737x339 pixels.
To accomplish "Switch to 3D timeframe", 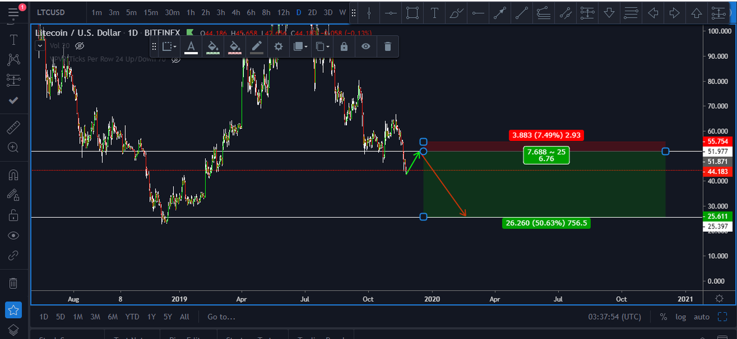I will [328, 12].
